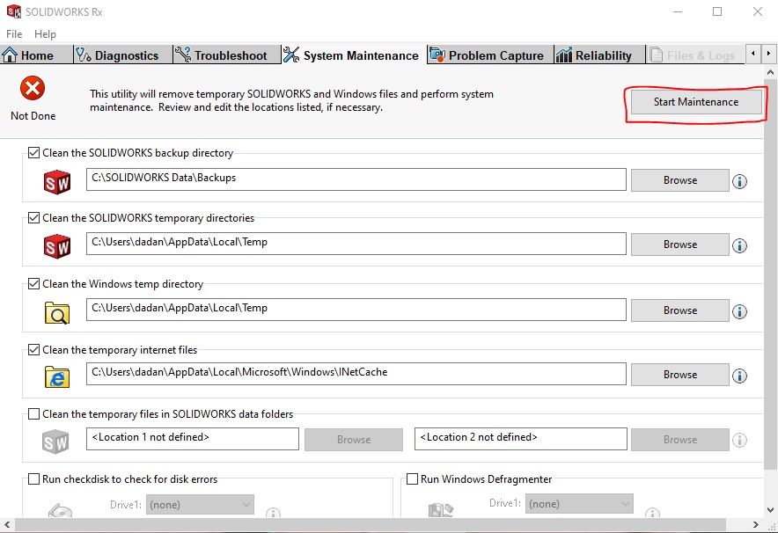
Task: Click the Location 1 not defined field
Action: [x=193, y=439]
